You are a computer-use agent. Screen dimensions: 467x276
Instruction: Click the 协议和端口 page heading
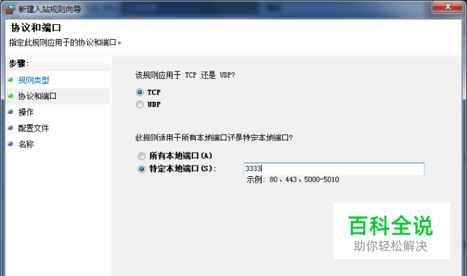coord(36,28)
